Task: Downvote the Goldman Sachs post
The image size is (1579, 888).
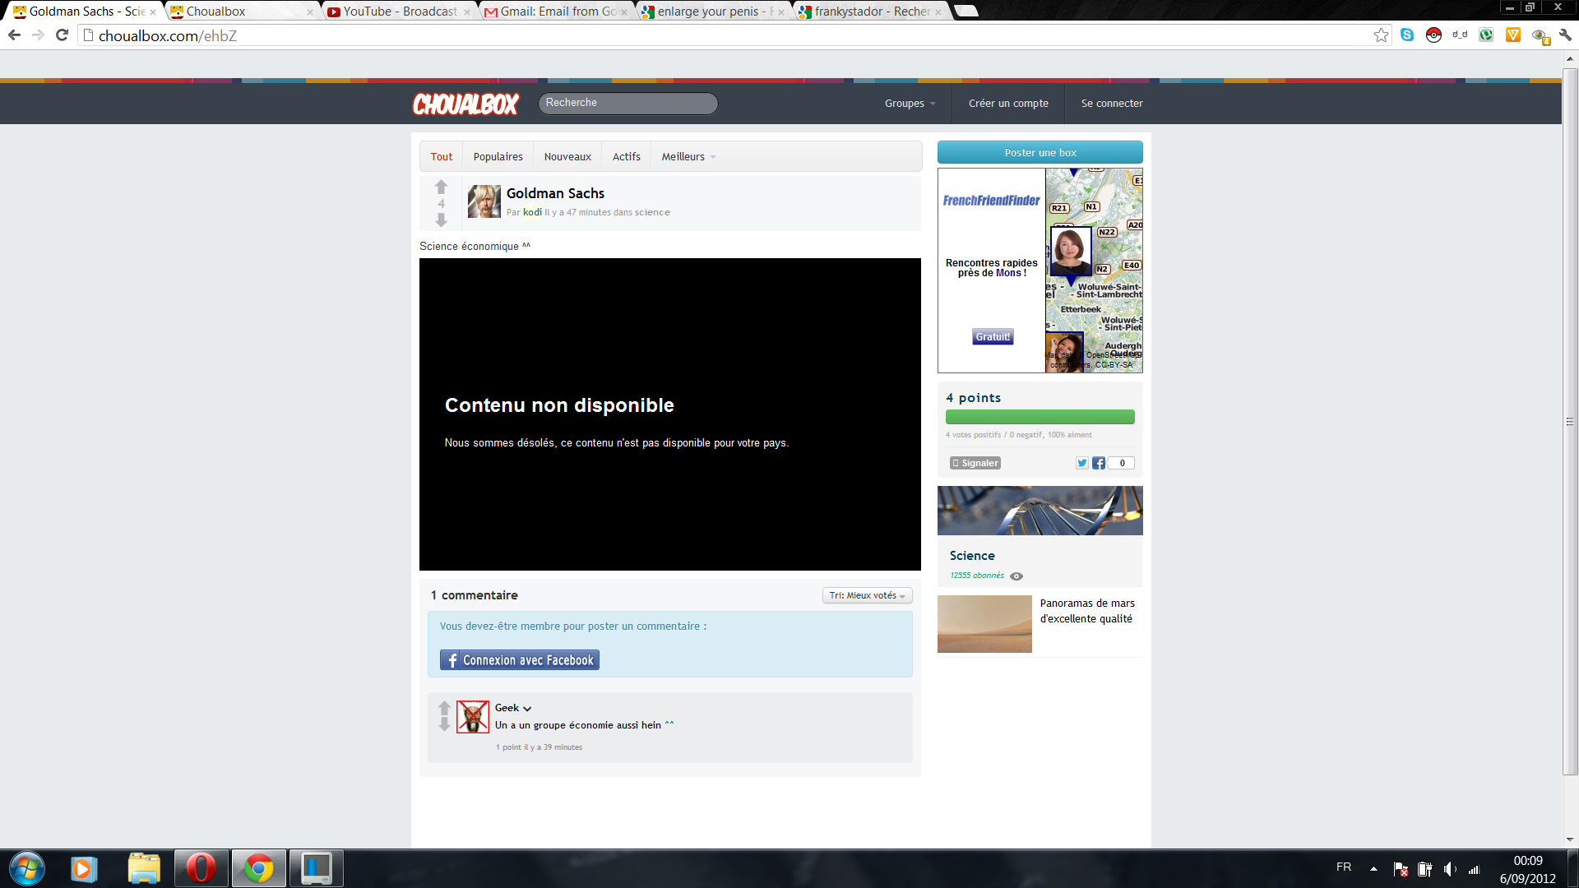Action: (x=441, y=220)
